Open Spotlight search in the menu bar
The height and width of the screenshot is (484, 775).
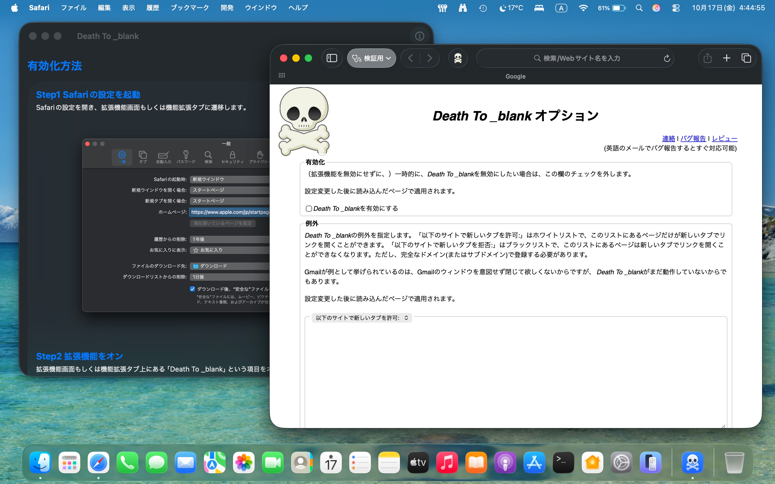(x=639, y=8)
